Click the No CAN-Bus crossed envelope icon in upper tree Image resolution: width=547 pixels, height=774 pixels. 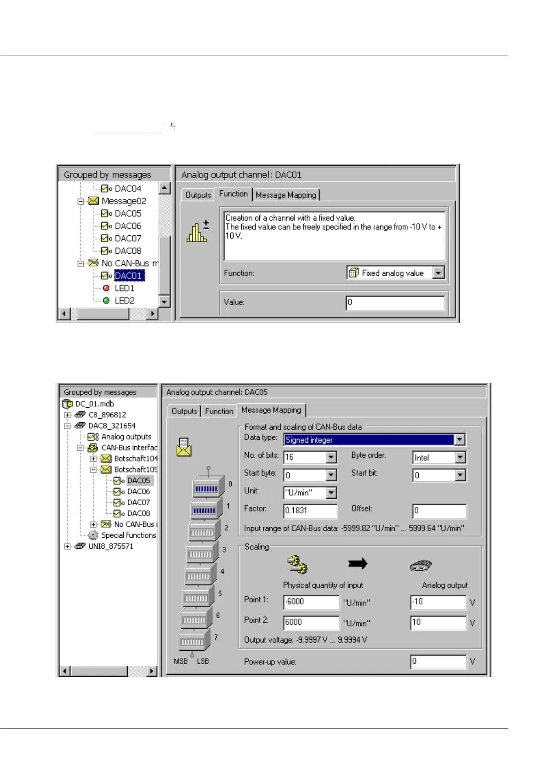coord(93,263)
